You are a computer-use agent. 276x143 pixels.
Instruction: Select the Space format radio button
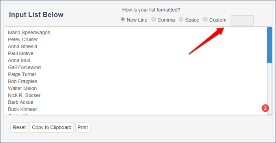(x=181, y=20)
